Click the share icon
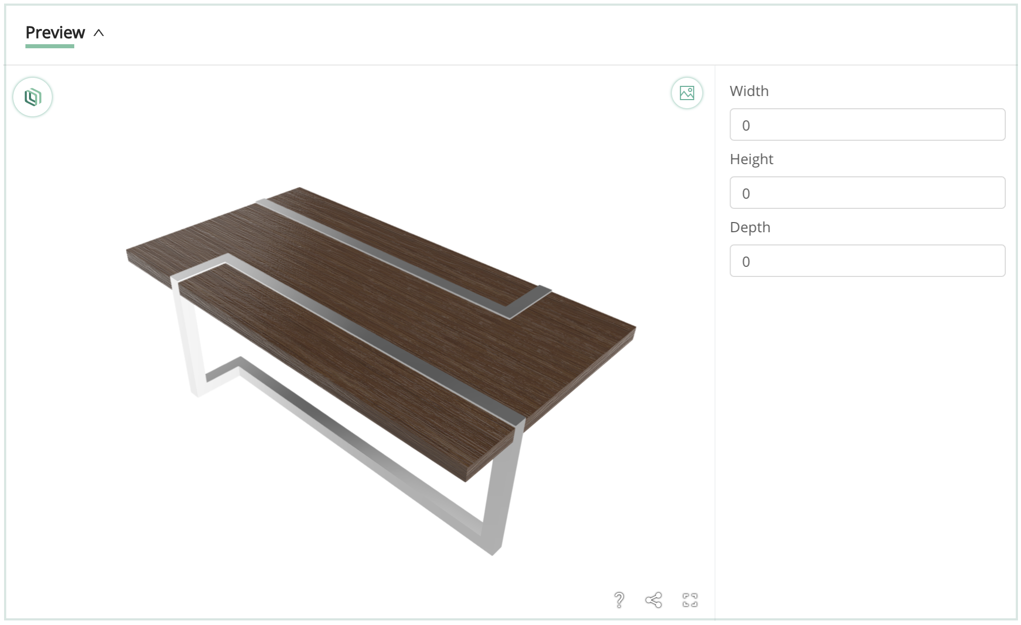This screenshot has width=1021, height=625. [653, 600]
